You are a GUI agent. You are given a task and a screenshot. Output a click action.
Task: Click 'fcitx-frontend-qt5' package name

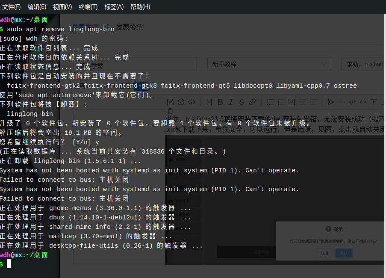pyautogui.click(x=195, y=86)
